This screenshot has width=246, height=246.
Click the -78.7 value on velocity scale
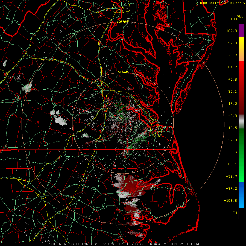[232, 177]
